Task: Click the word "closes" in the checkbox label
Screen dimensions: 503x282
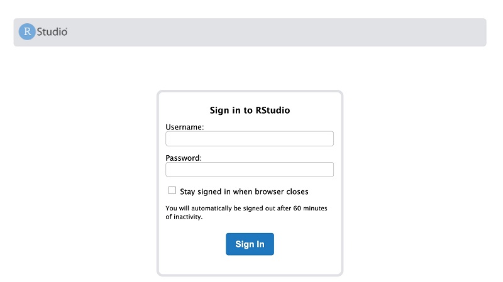Action: pyautogui.click(x=297, y=192)
